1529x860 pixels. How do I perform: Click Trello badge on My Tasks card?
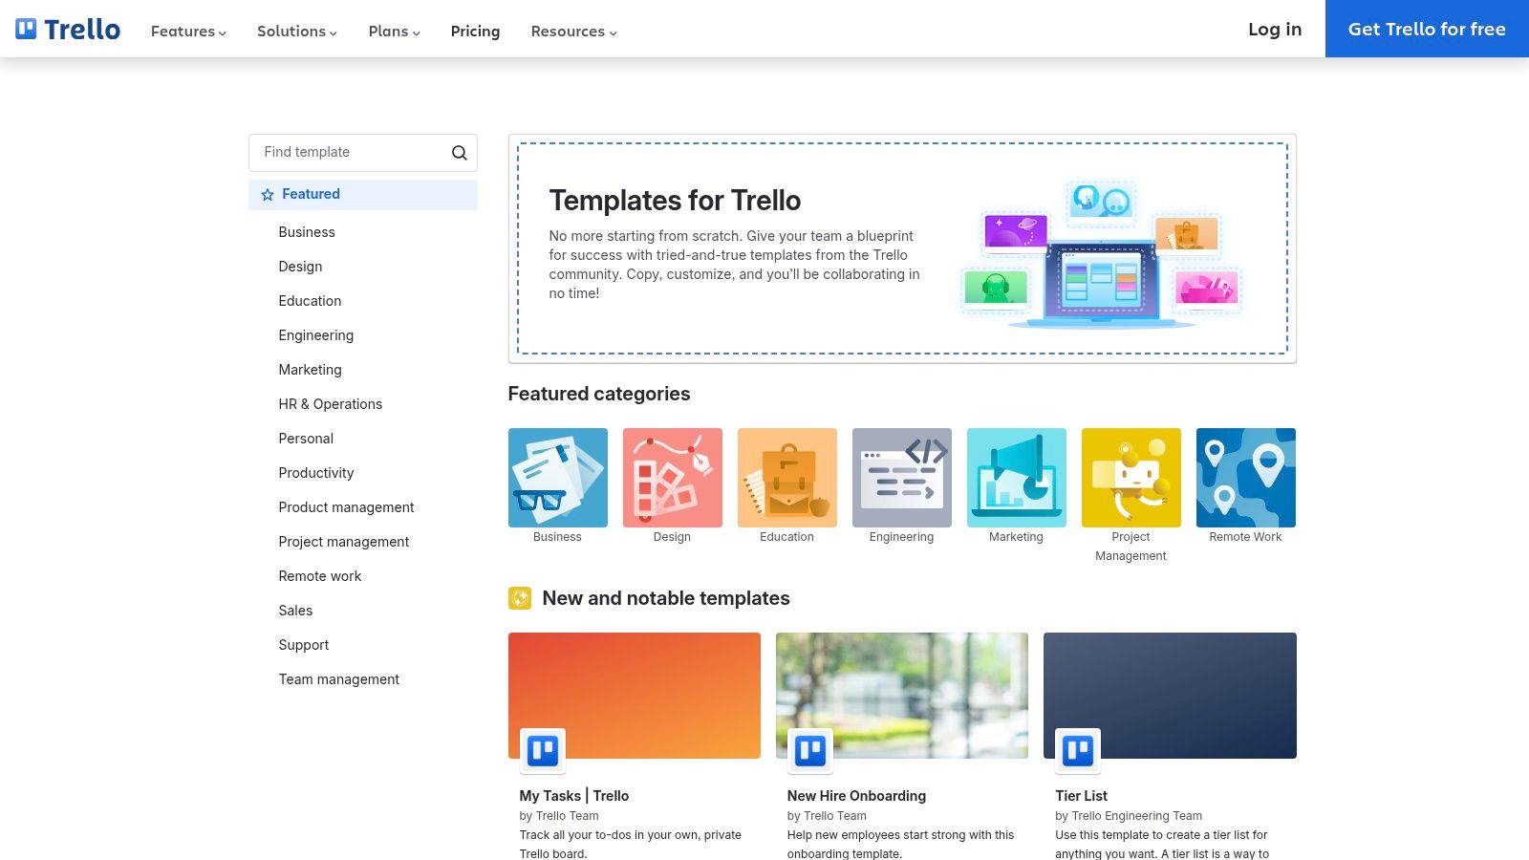click(x=543, y=751)
